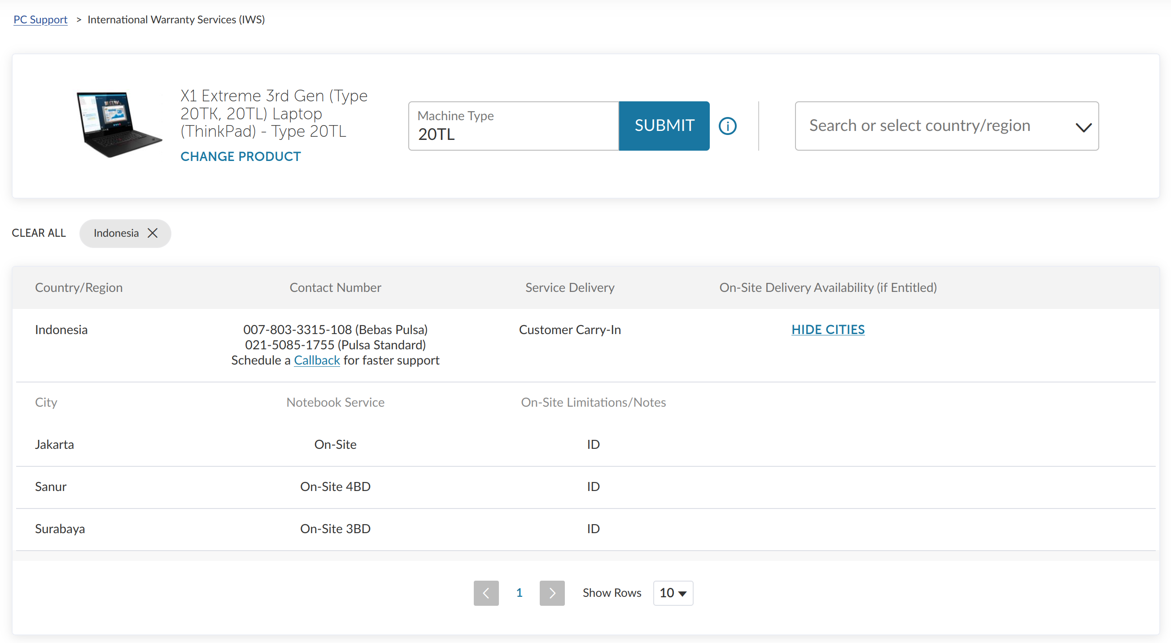Image resolution: width=1171 pixels, height=643 pixels.
Task: Submit the machine type
Action: 664,126
